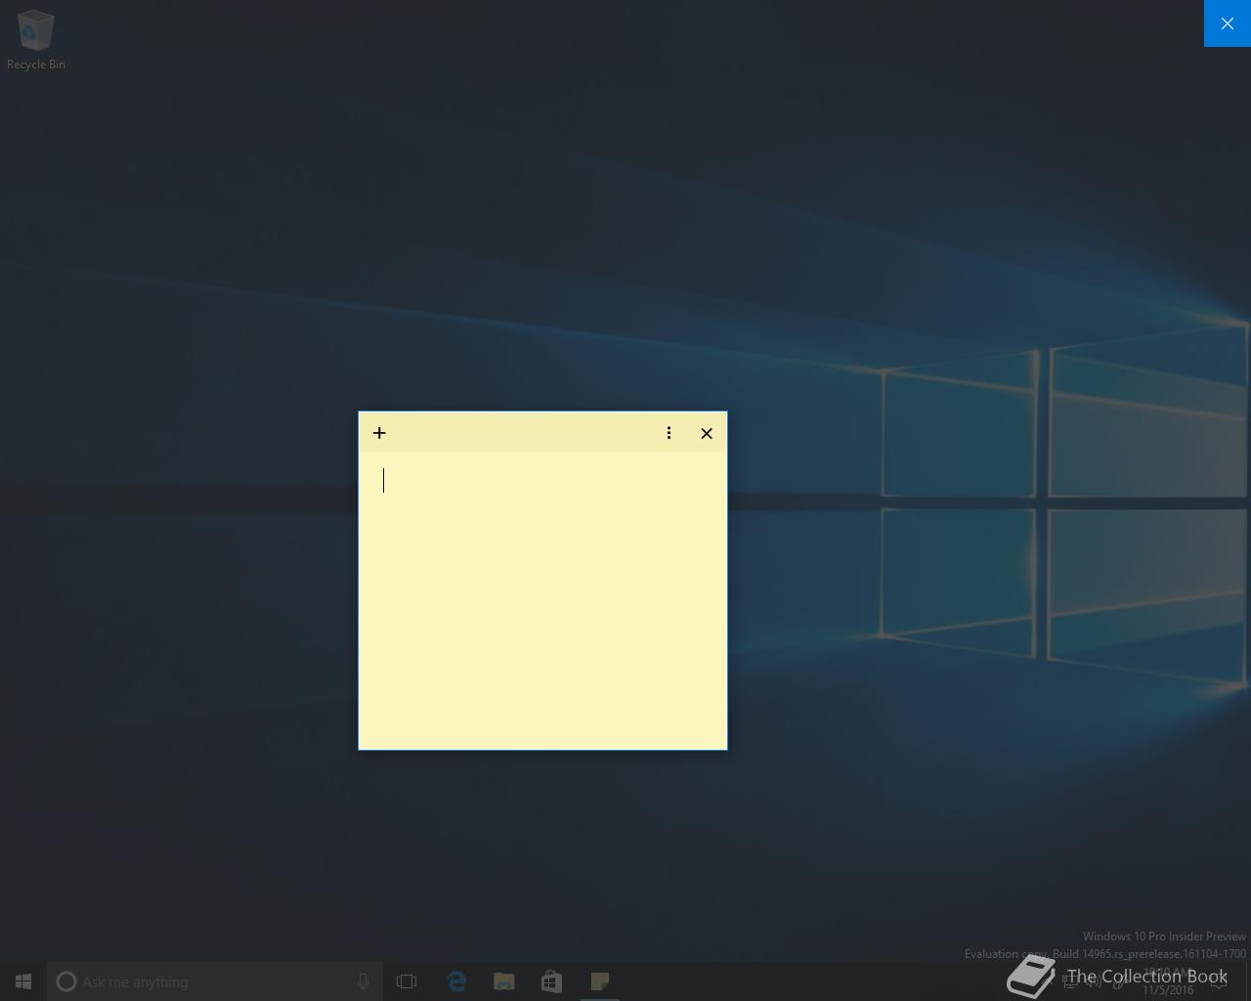
Task: Click the Cortana microphone icon
Action: (x=363, y=981)
